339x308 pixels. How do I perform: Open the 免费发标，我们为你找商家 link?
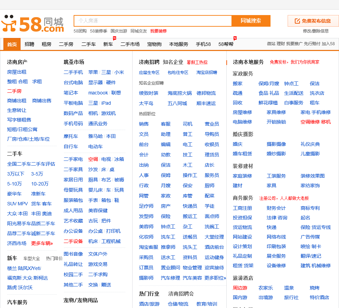[x=294, y=62]
